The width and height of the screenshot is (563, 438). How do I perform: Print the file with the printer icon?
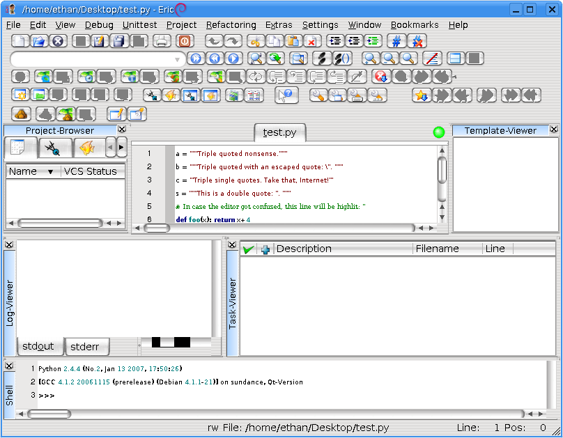pos(162,41)
